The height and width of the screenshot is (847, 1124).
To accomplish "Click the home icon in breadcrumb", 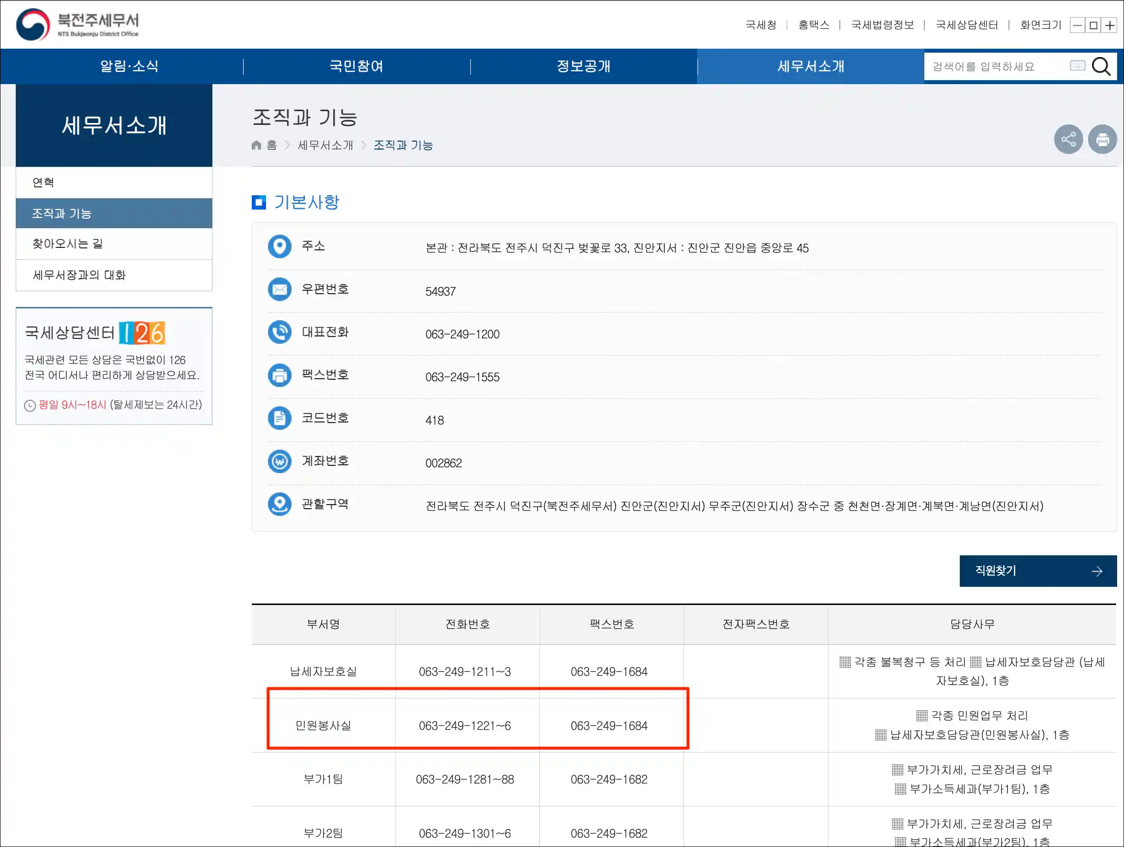I will (257, 146).
